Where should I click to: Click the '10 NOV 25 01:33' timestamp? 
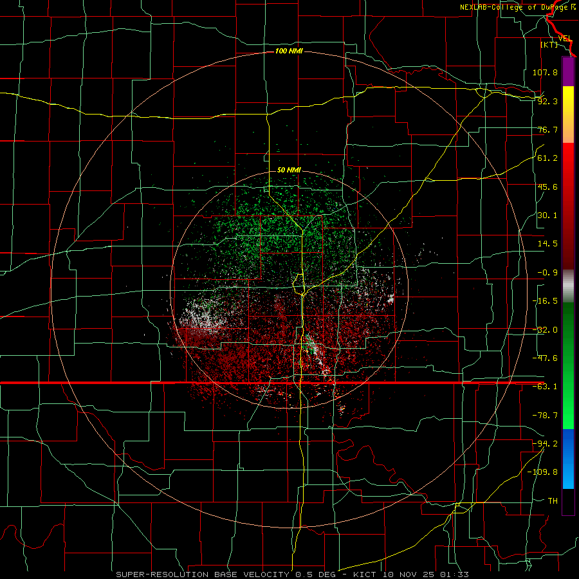pyautogui.click(x=425, y=574)
